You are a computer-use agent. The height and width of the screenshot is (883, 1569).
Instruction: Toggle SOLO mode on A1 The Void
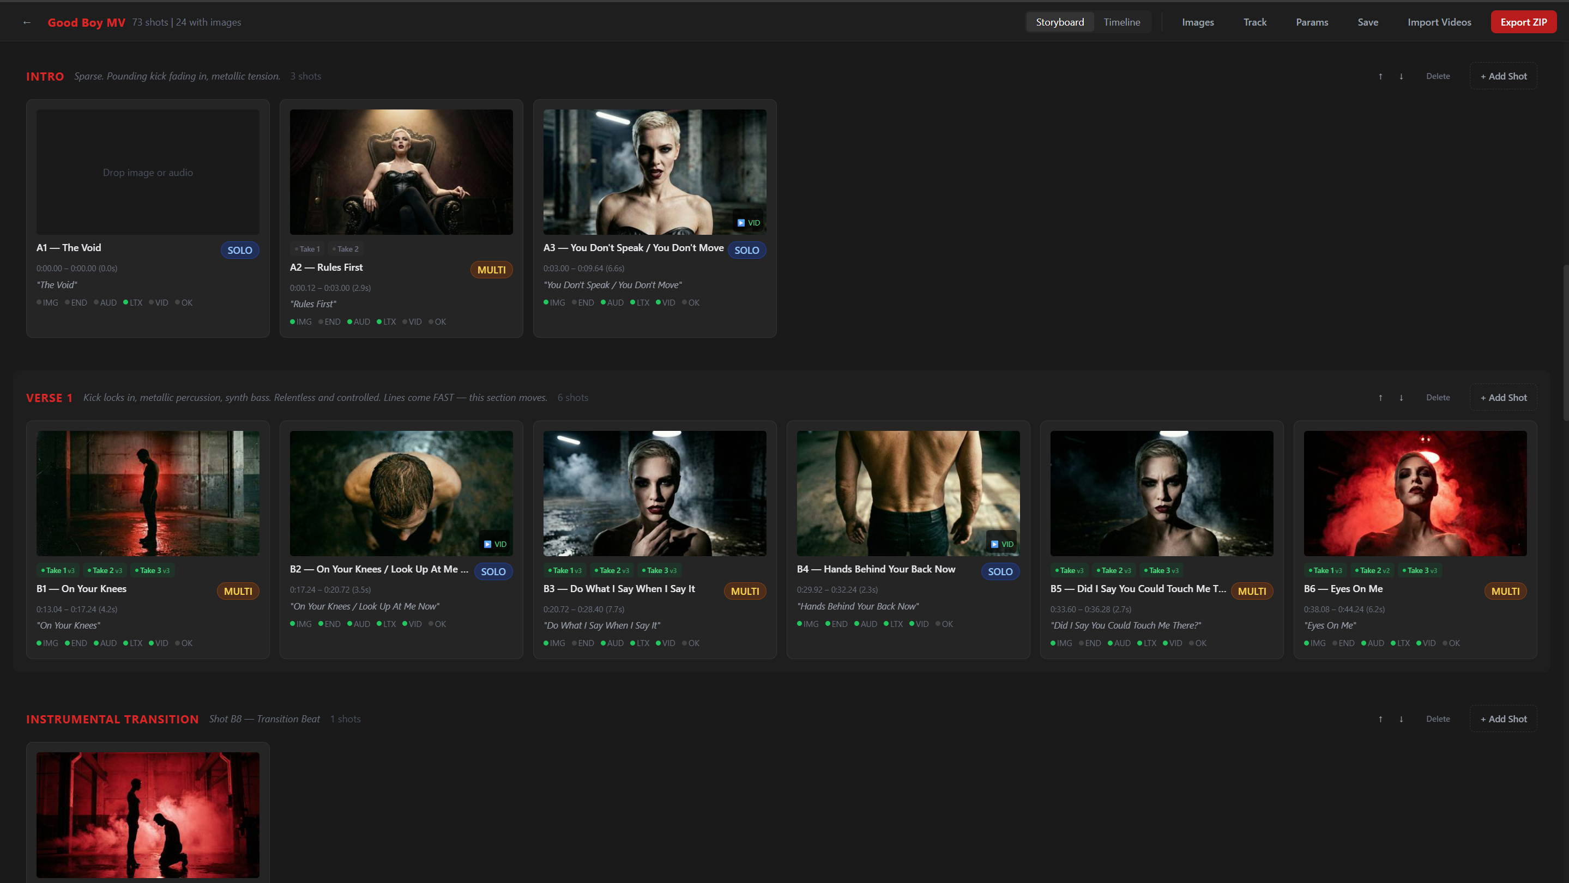click(x=239, y=250)
